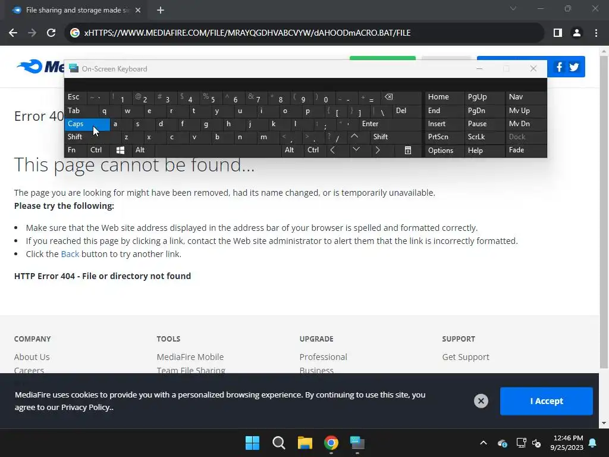Click On-Screen Keyboard taskbar icon
This screenshot has height=457, width=609.
(x=357, y=443)
